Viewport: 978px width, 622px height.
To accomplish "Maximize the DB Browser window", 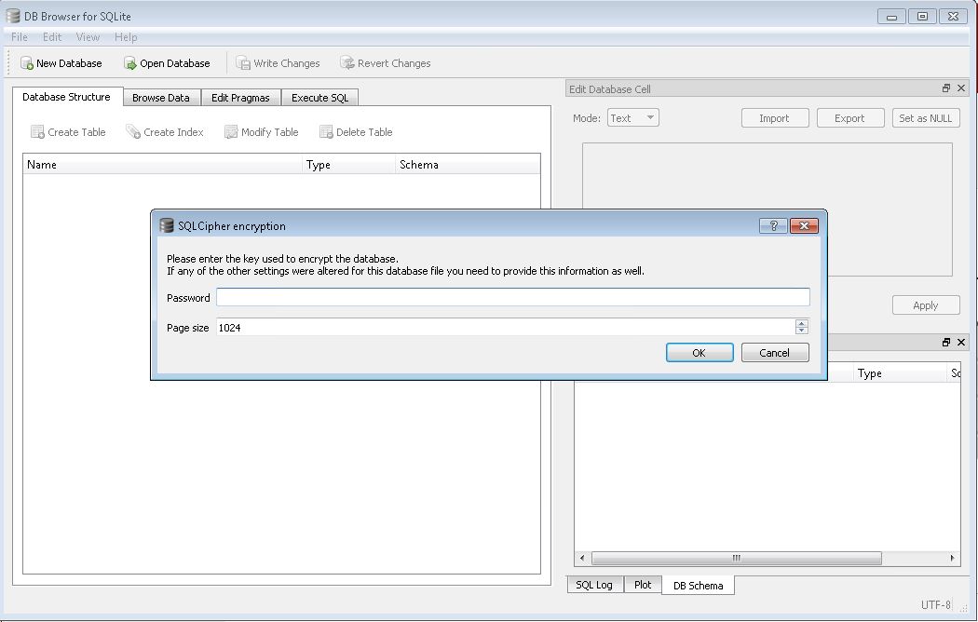I will pyautogui.click(x=922, y=16).
